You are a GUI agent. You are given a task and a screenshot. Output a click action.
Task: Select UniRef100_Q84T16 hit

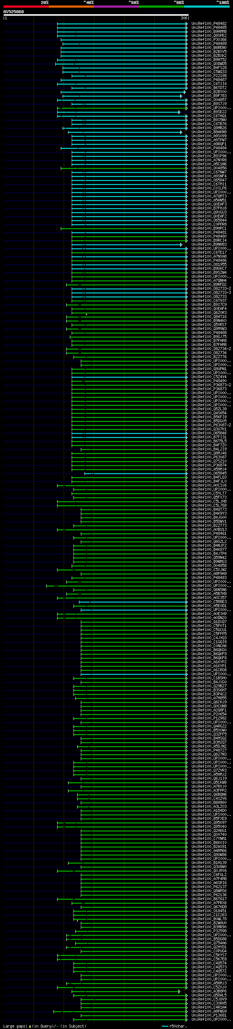click(209, 317)
